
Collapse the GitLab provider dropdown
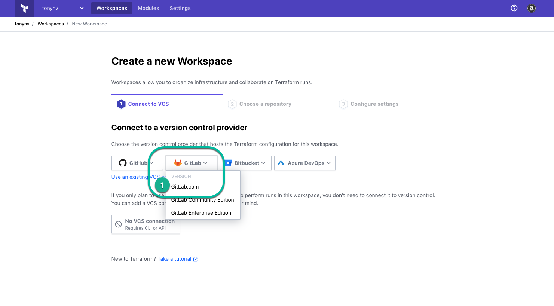(x=192, y=163)
